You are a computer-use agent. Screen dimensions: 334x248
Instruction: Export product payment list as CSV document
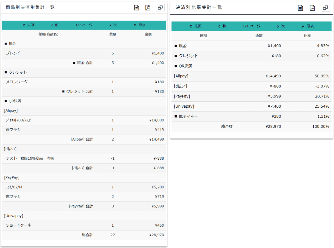pos(136,8)
